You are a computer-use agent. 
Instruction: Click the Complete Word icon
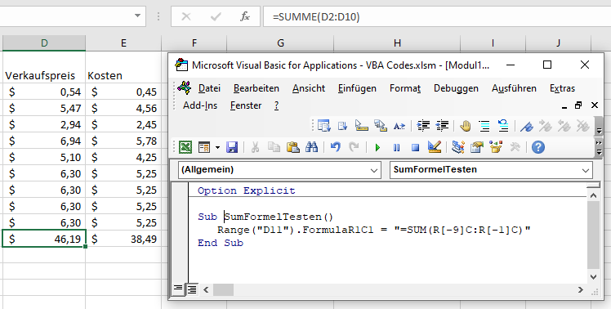[x=399, y=126]
